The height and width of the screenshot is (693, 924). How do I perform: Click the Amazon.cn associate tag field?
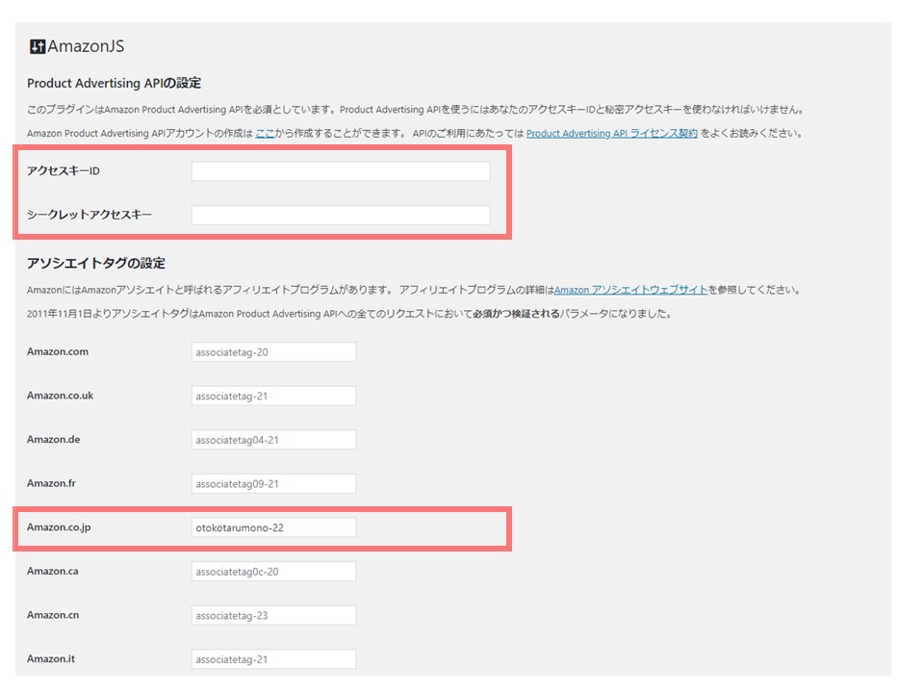pyautogui.click(x=273, y=615)
